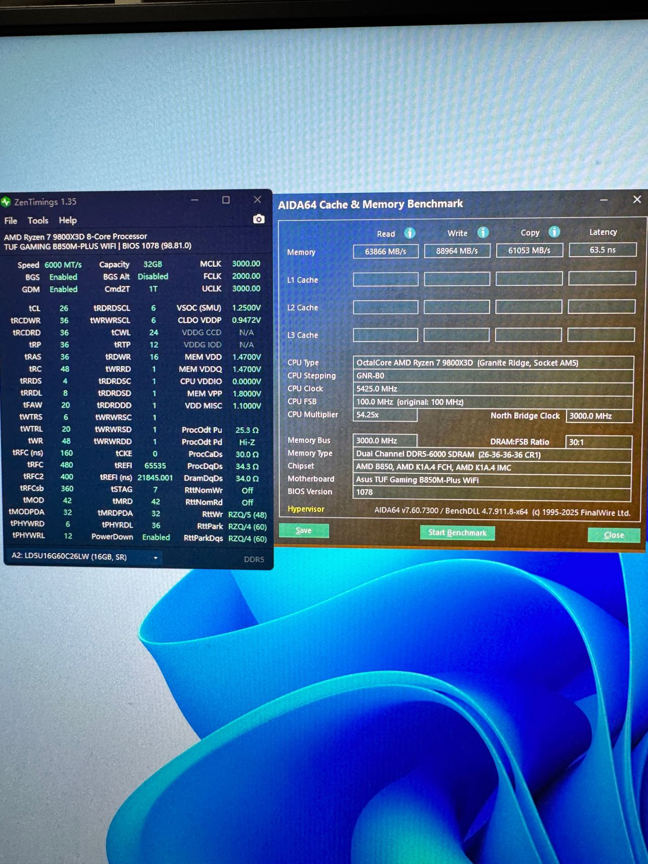
Task: Click the Save button in AIDA64
Action: click(304, 530)
